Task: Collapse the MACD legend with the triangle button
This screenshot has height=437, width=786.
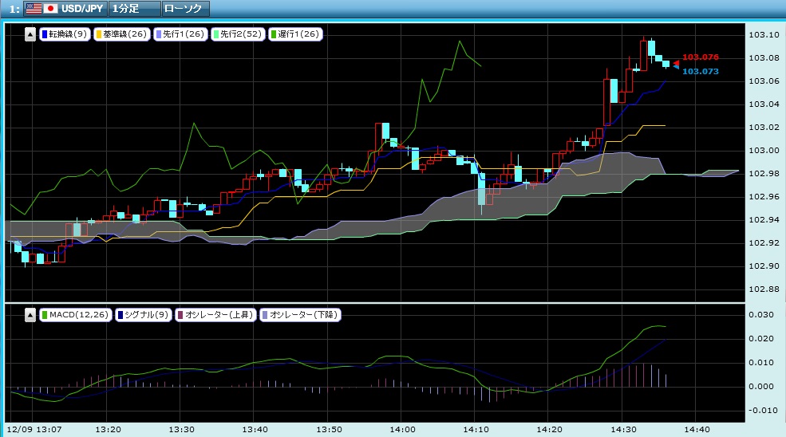Action: point(30,315)
